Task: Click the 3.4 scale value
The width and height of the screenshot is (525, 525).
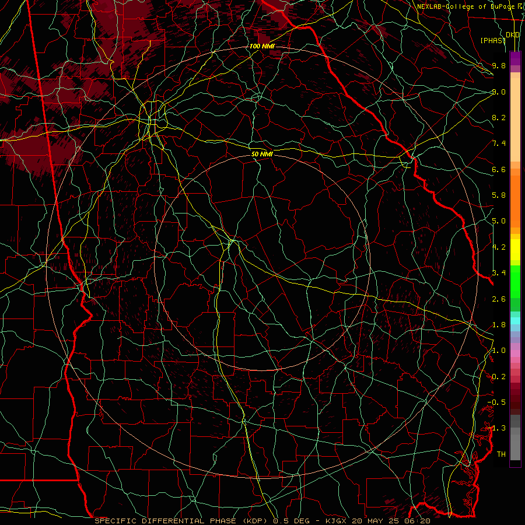Action: coord(499,273)
